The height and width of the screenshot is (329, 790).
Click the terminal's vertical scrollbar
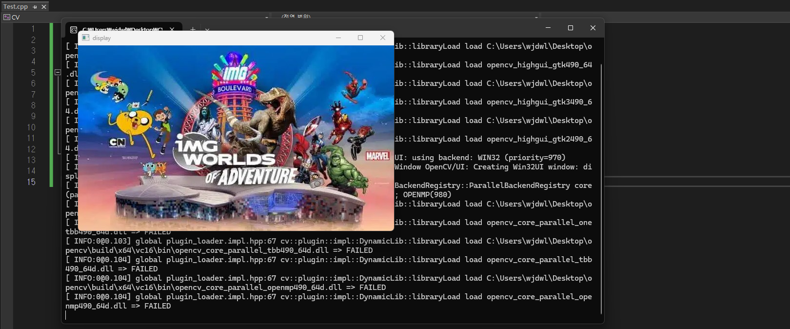pyautogui.click(x=601, y=188)
